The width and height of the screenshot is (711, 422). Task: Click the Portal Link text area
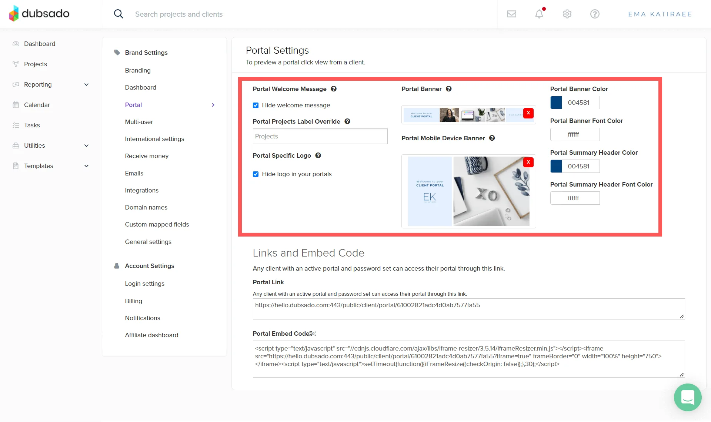[x=469, y=309]
